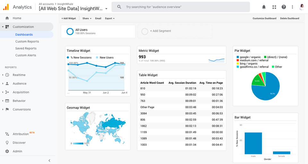Click the Google Analytics logo

click(6, 7)
